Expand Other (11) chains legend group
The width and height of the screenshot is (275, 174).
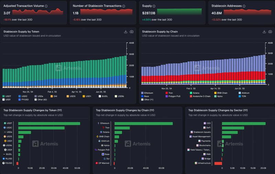coord(148,100)
